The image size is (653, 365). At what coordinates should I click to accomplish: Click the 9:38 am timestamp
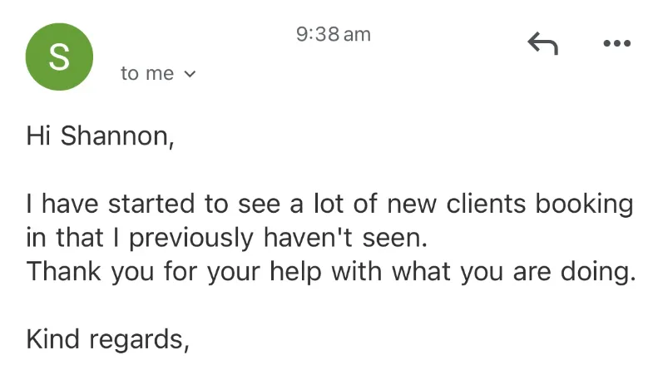point(334,34)
